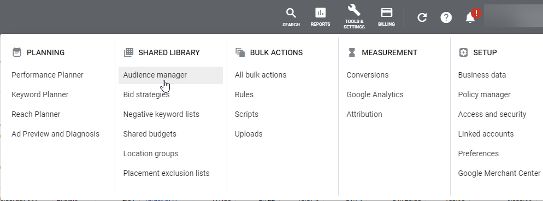543x201 pixels.
Task: Open Rules under Bulk Actions
Action: tap(244, 95)
